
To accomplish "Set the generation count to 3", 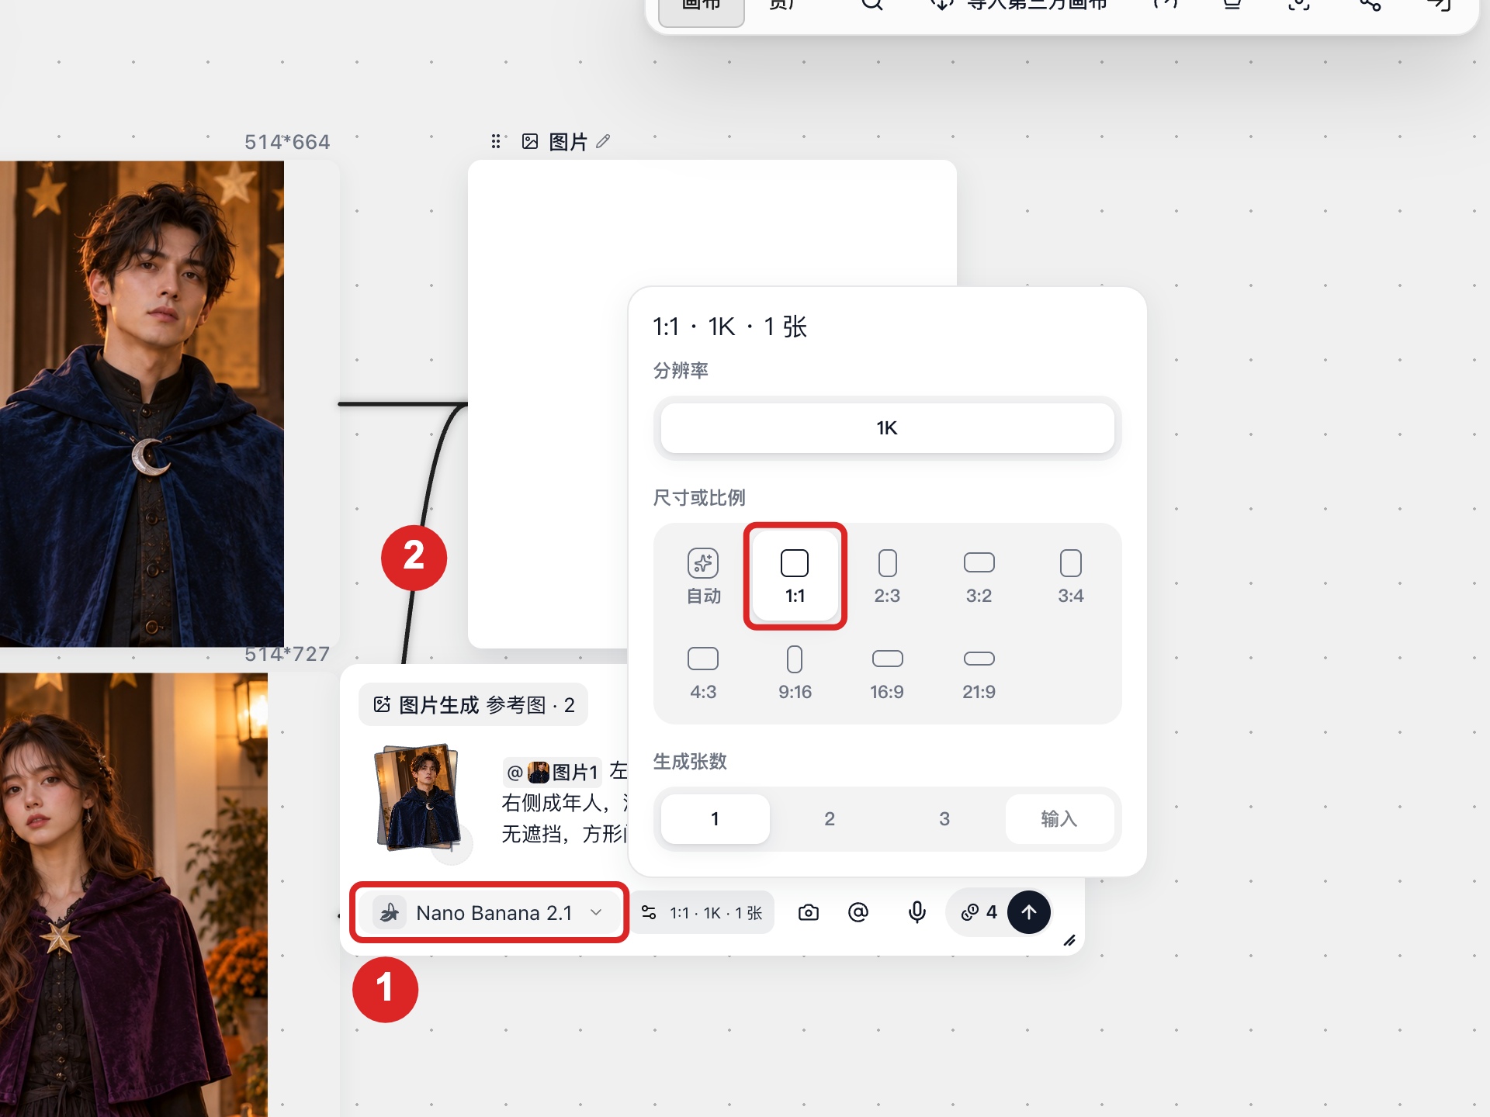I will pyautogui.click(x=944, y=818).
